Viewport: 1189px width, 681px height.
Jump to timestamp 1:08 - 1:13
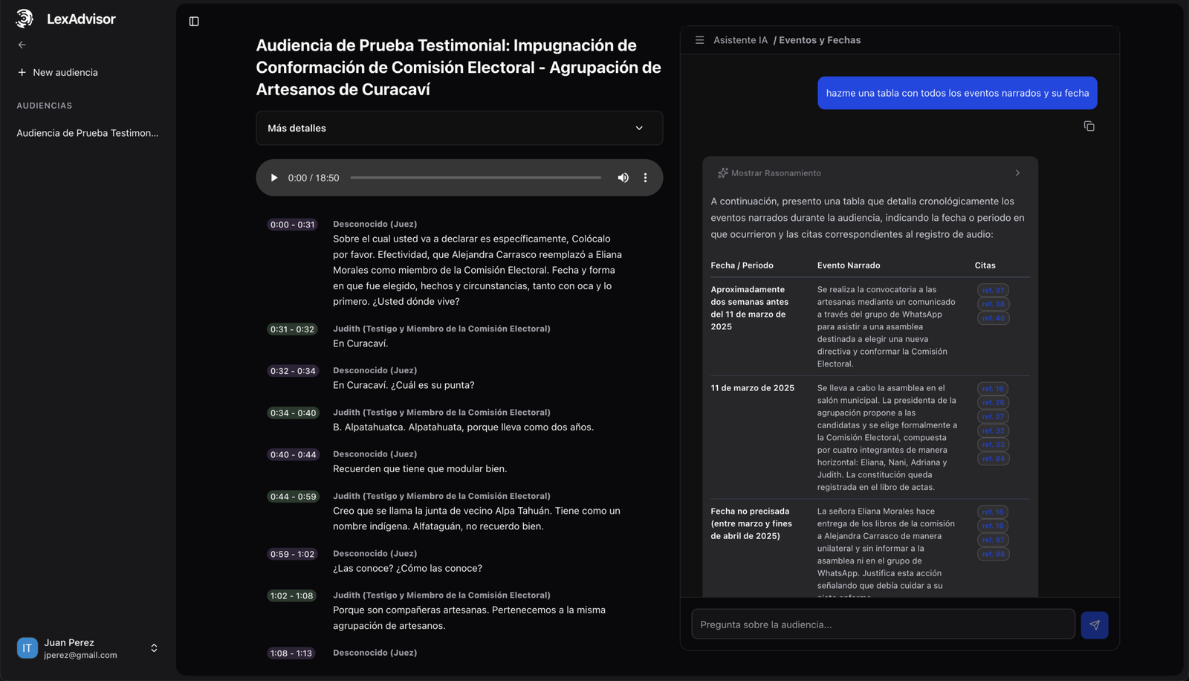[x=291, y=653]
